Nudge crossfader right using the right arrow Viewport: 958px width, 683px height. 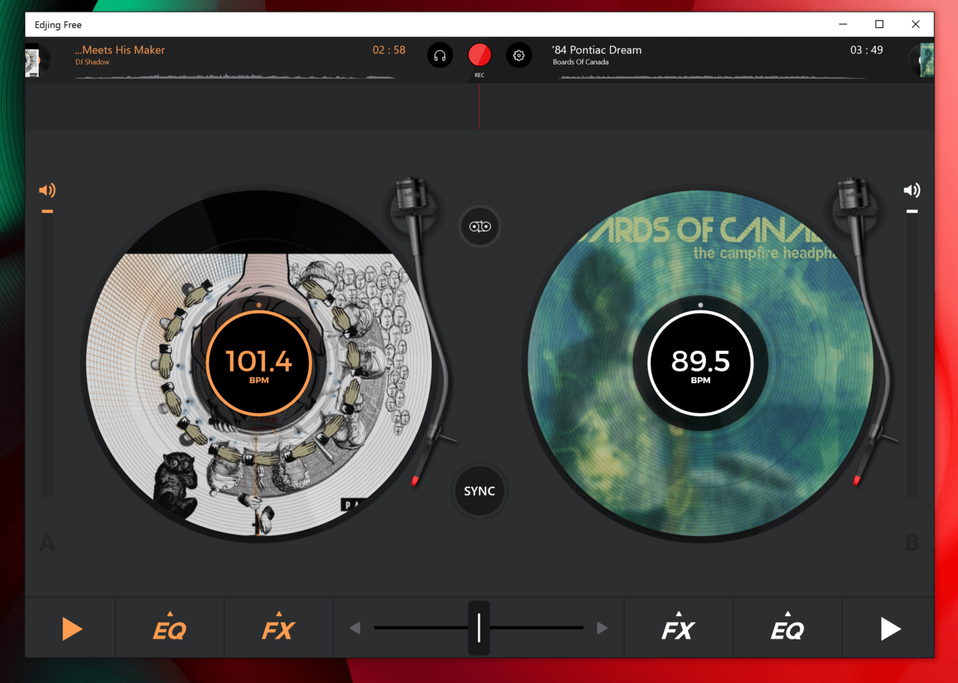(x=602, y=628)
